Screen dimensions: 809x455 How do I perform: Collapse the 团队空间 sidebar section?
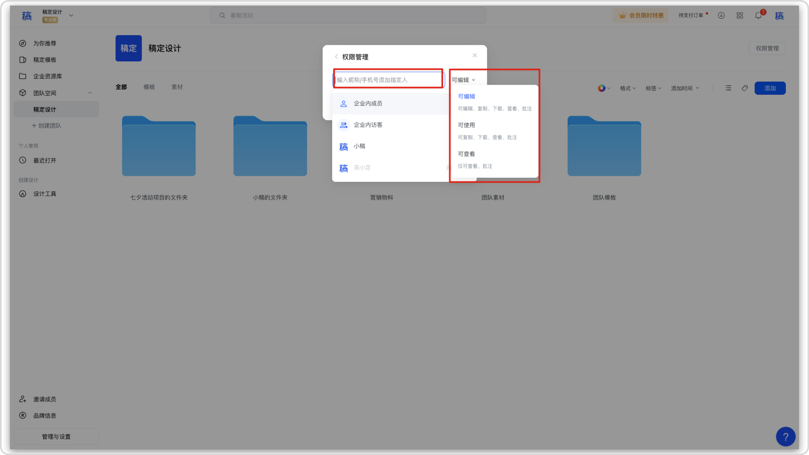click(x=90, y=93)
